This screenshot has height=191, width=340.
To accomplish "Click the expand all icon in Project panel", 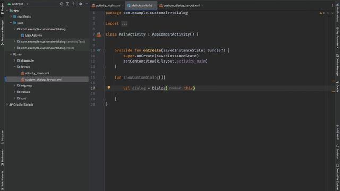I will 67,4.
